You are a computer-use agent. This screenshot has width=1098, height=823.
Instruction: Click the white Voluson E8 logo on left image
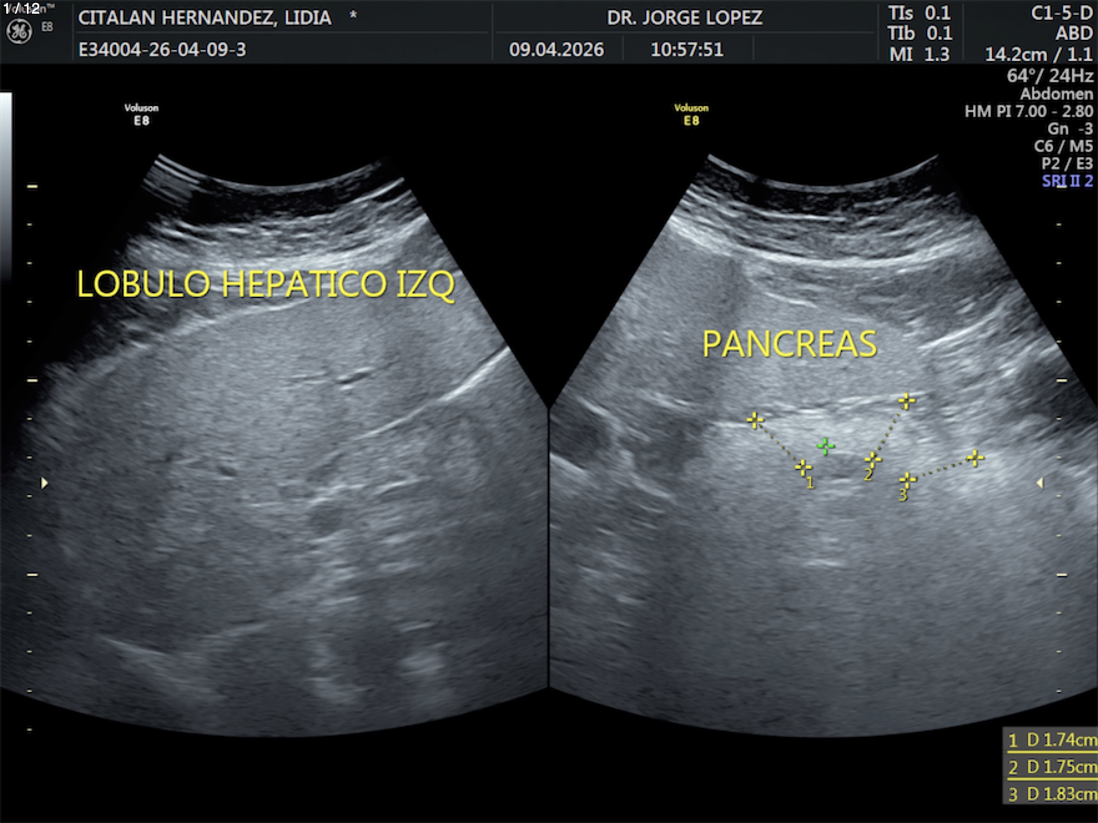pos(142,114)
